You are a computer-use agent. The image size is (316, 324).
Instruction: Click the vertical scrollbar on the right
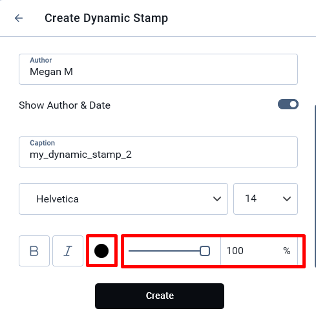click(x=315, y=186)
